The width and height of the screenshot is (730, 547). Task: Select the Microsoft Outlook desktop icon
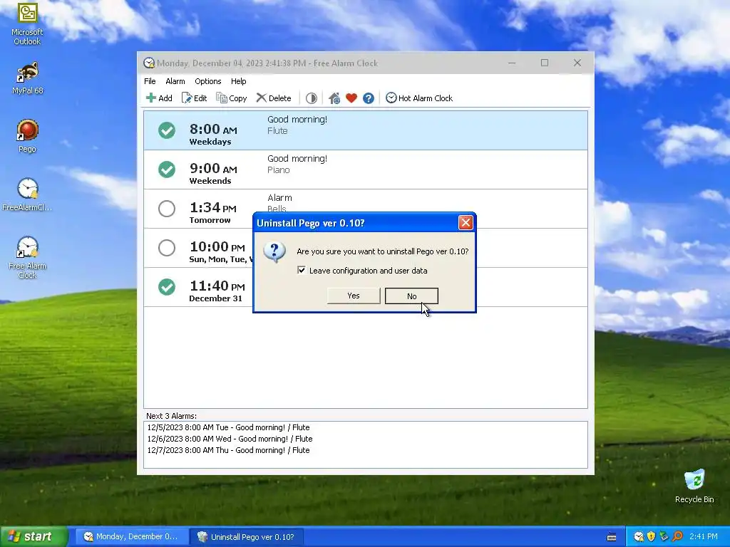27,24
